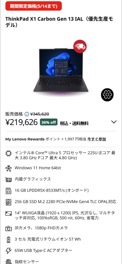Click the camera icon by IRカメラ
This screenshot has height=264, width=122.
pos(8,228)
